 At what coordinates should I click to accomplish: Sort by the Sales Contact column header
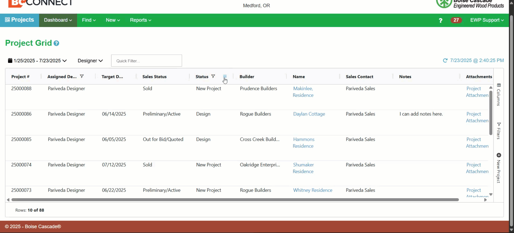click(x=359, y=77)
